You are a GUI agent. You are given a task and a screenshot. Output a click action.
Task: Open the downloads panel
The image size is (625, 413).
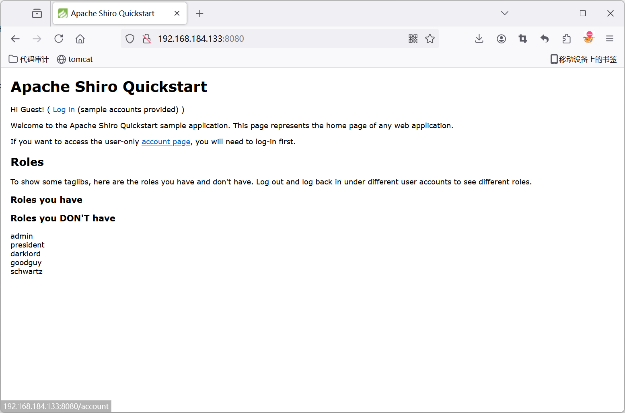pos(479,39)
